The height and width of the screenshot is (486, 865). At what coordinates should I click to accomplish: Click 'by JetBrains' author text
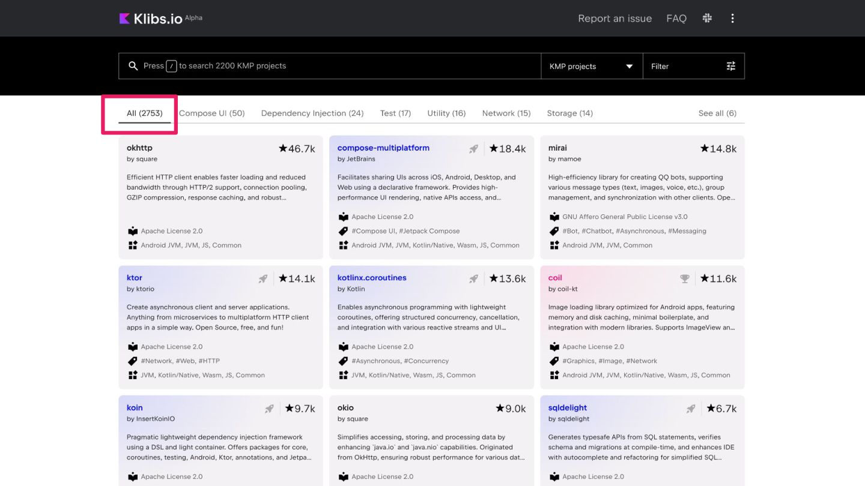(x=356, y=159)
